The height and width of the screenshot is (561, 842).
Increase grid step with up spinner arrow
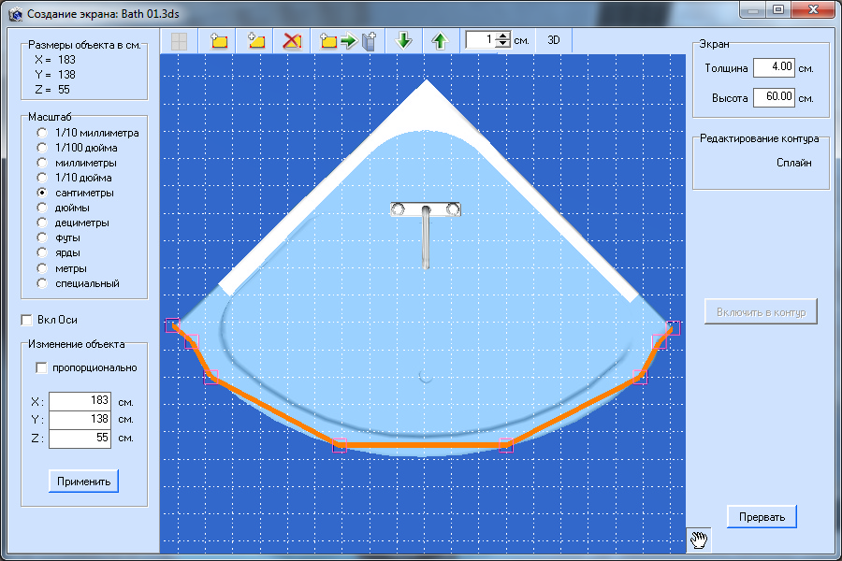(x=503, y=36)
